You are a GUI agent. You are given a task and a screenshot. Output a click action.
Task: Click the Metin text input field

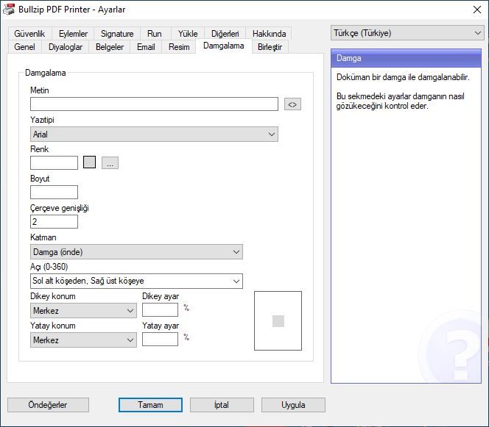(x=154, y=104)
